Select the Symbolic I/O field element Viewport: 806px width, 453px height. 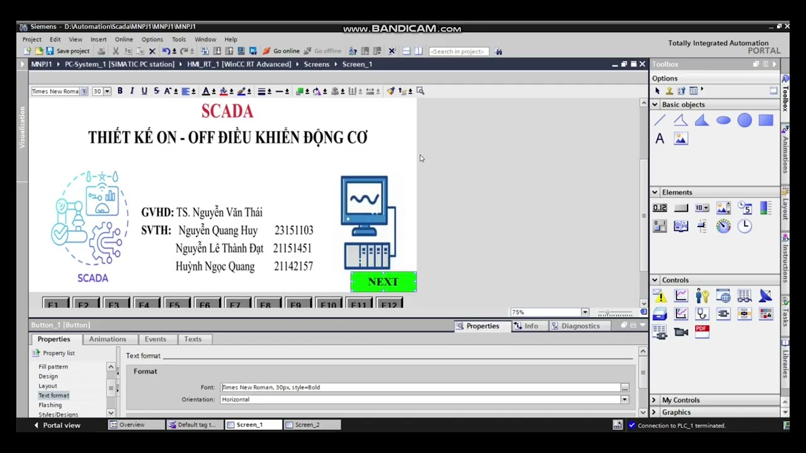[702, 208]
